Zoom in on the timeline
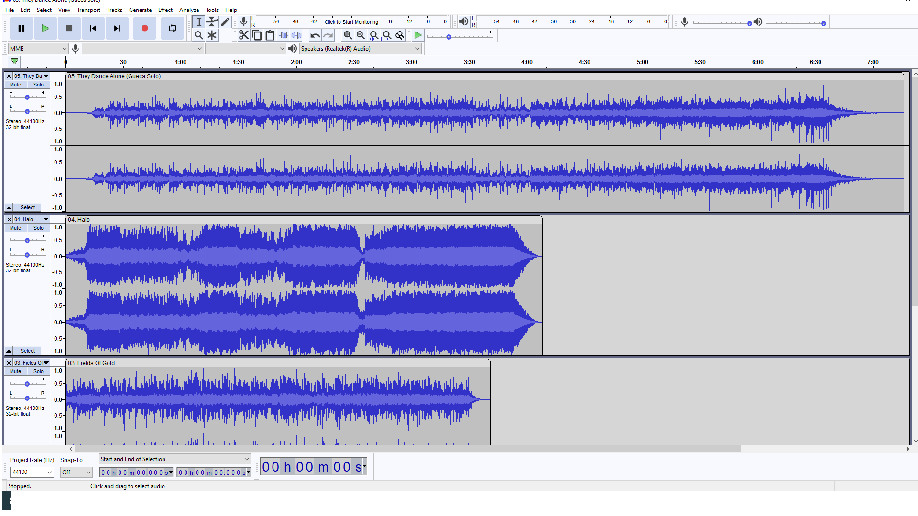The image size is (918, 516). coord(348,35)
